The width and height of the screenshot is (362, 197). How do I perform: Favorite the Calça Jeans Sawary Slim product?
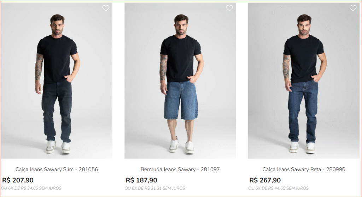click(106, 8)
